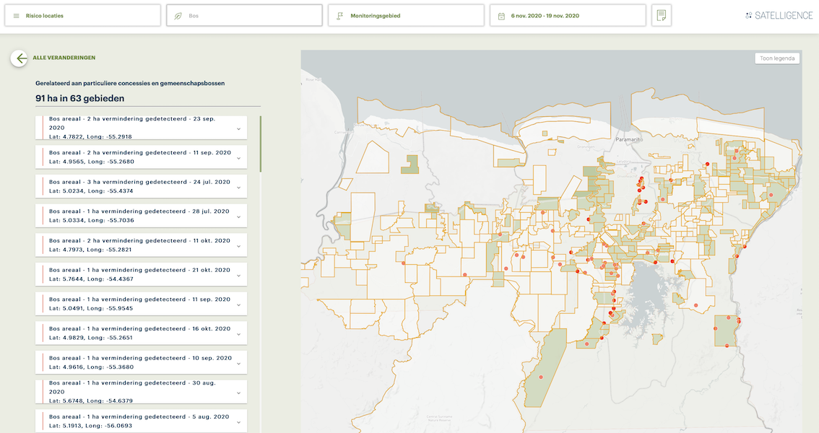This screenshot has height=433, width=819.
Task: Toggle the map legend with Toon legenda
Action: click(776, 58)
